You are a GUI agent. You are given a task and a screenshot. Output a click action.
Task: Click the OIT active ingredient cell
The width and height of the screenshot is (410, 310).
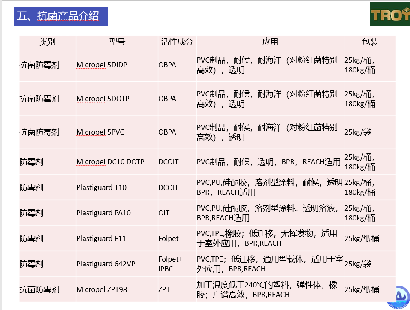[164, 213]
